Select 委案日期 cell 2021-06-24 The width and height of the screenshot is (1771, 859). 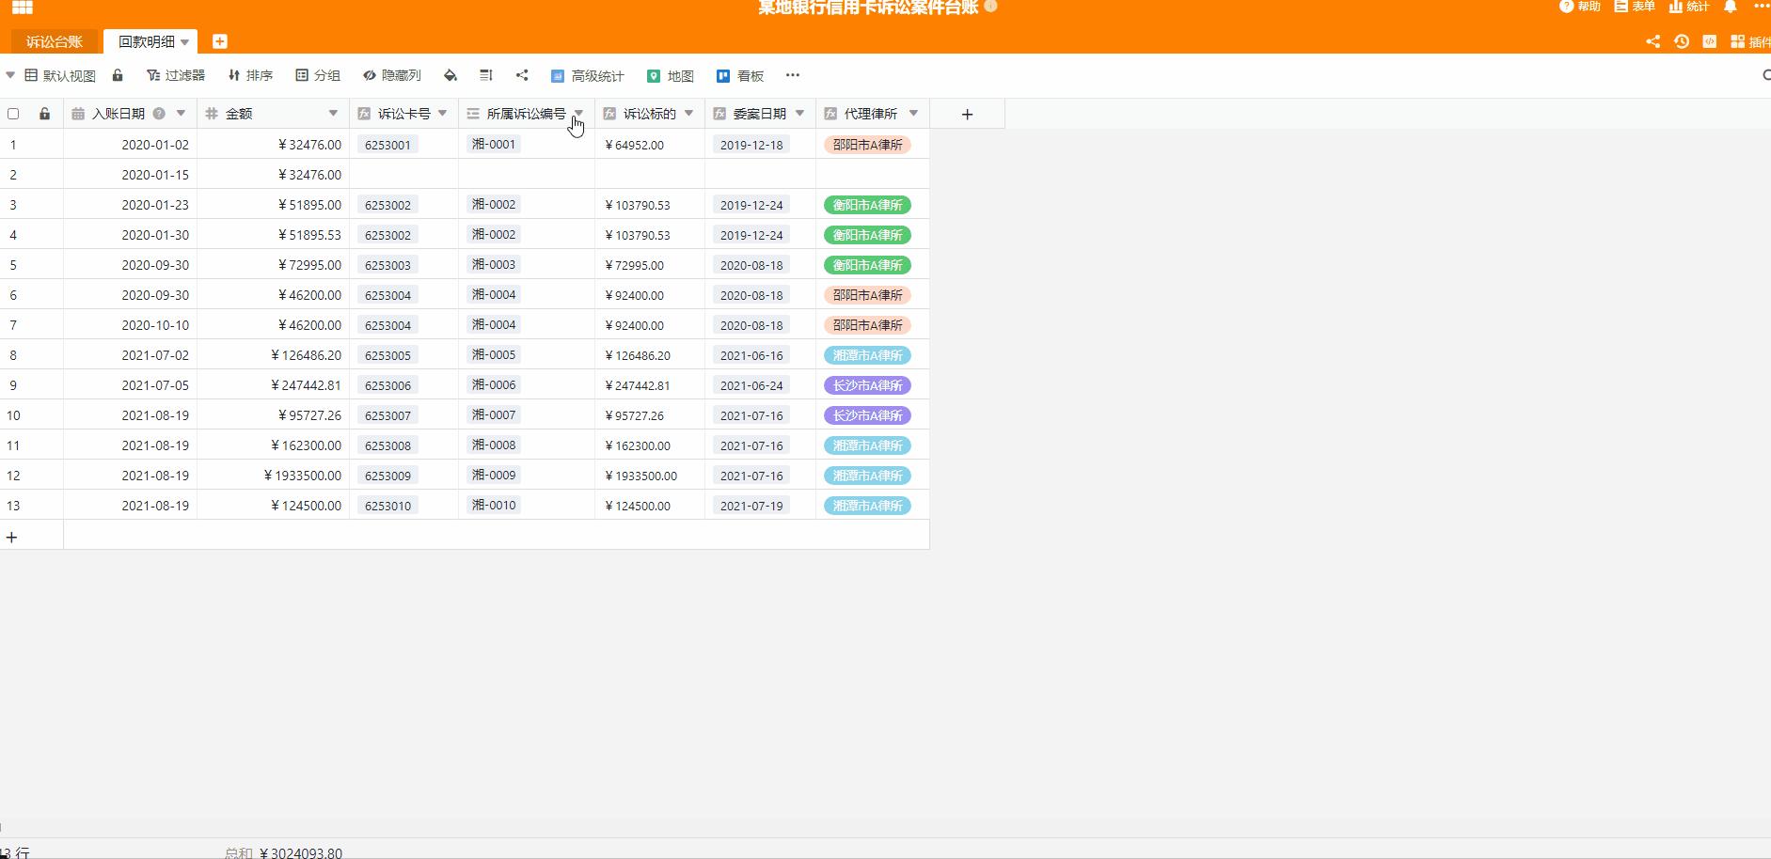click(761, 384)
